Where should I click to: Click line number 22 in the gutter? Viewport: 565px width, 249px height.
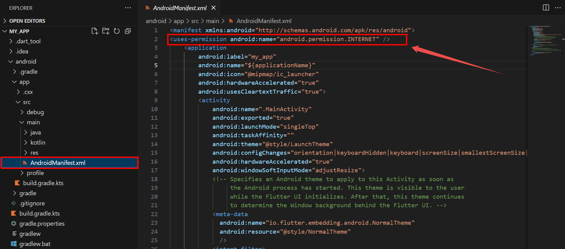tap(154, 214)
